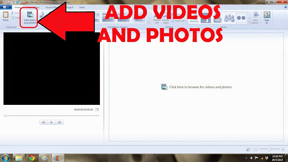Click here to browse for videos and photos

tap(196, 87)
